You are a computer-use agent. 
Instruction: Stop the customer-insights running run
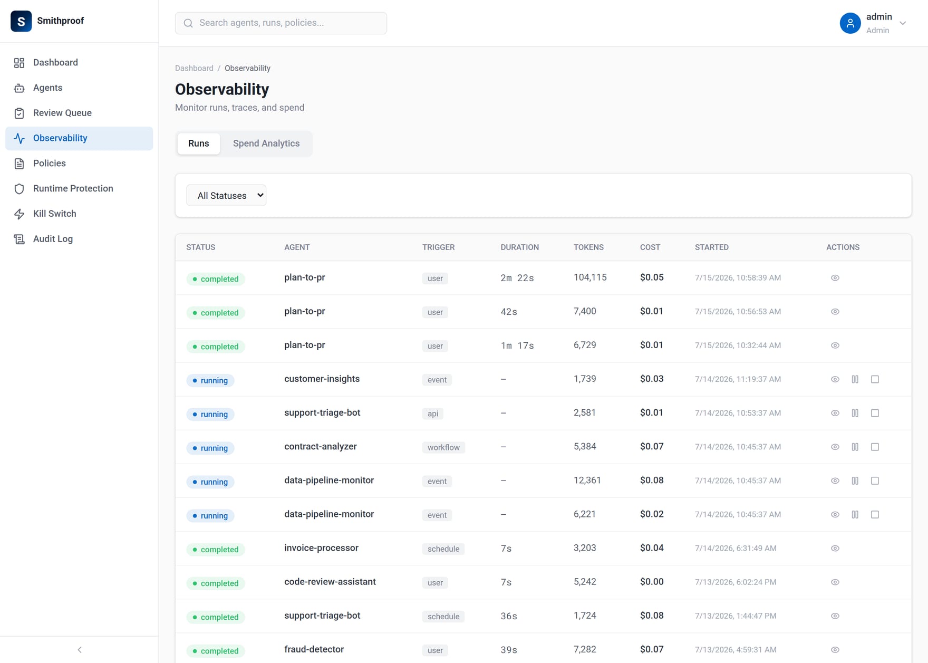[875, 379]
